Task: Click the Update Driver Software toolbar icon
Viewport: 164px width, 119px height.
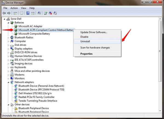Action: pos(45,13)
